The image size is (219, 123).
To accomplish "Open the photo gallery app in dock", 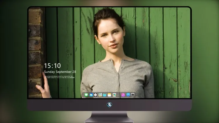I will tap(114, 95).
